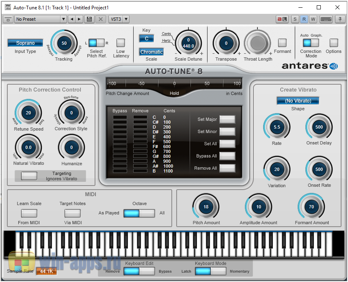Image resolution: width=348 pixels, height=282 pixels.
Task: Open the Key selector showing C
Action: (147, 39)
